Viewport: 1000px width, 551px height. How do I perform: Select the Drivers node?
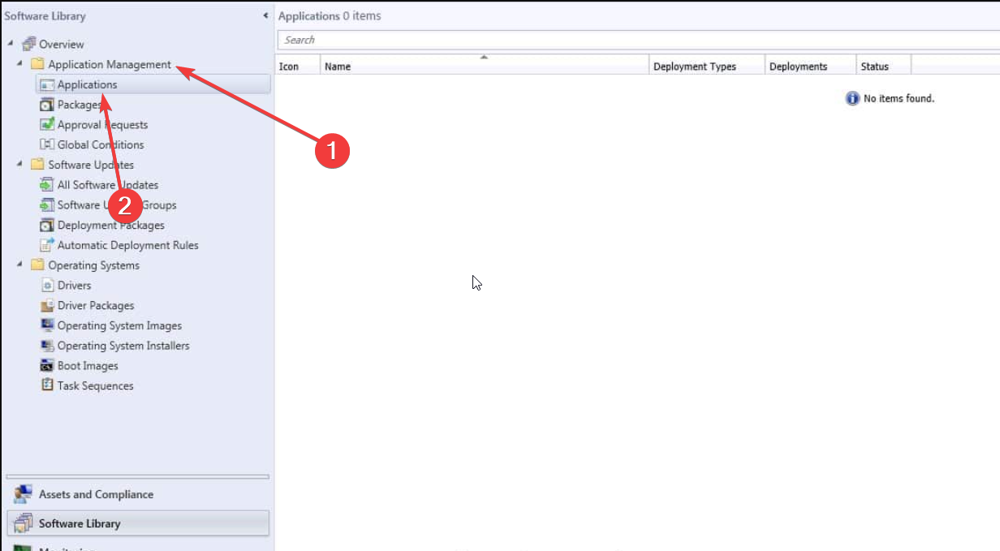(x=75, y=286)
